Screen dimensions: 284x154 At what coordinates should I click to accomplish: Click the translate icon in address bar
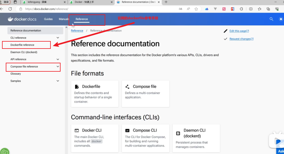coord(180,9)
